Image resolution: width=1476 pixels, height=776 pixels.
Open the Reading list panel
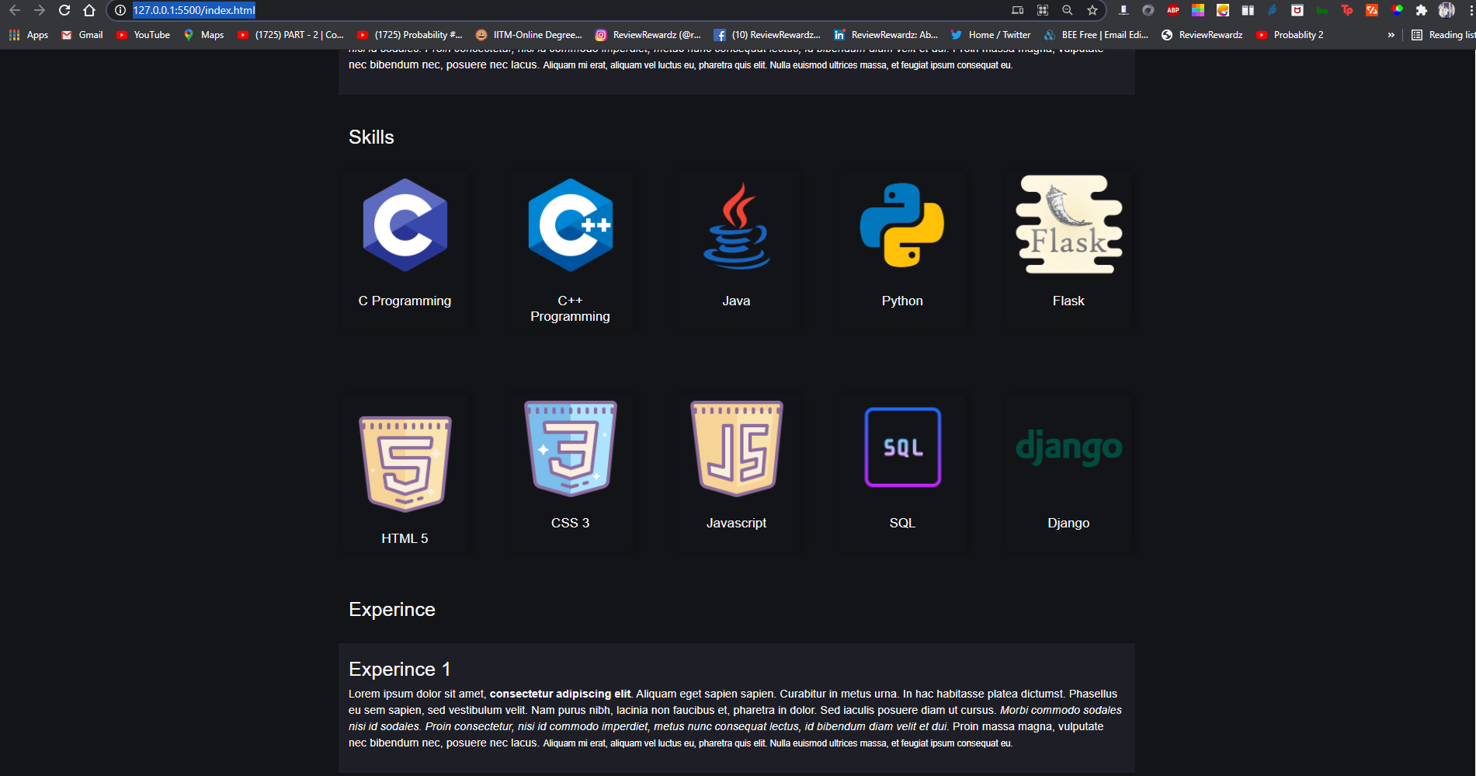tap(1443, 35)
